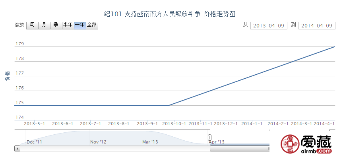Click the Mar '13 navigator label
Image resolution: width=343 pixels, height=157 pixels.
click(150, 142)
